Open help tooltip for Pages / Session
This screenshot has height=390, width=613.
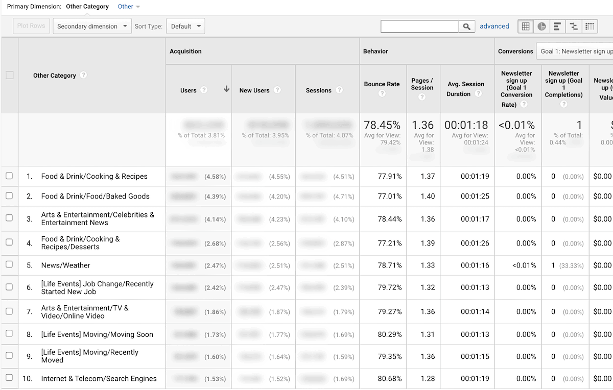click(x=422, y=97)
